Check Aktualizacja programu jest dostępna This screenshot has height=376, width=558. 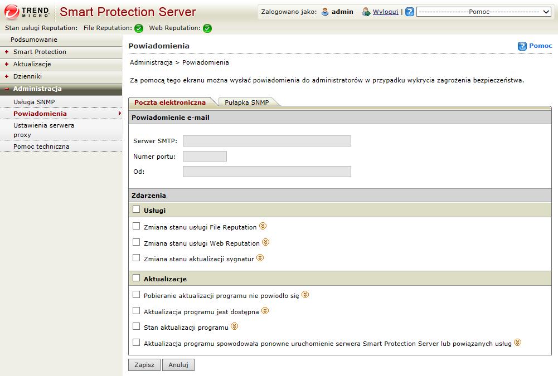[137, 310]
